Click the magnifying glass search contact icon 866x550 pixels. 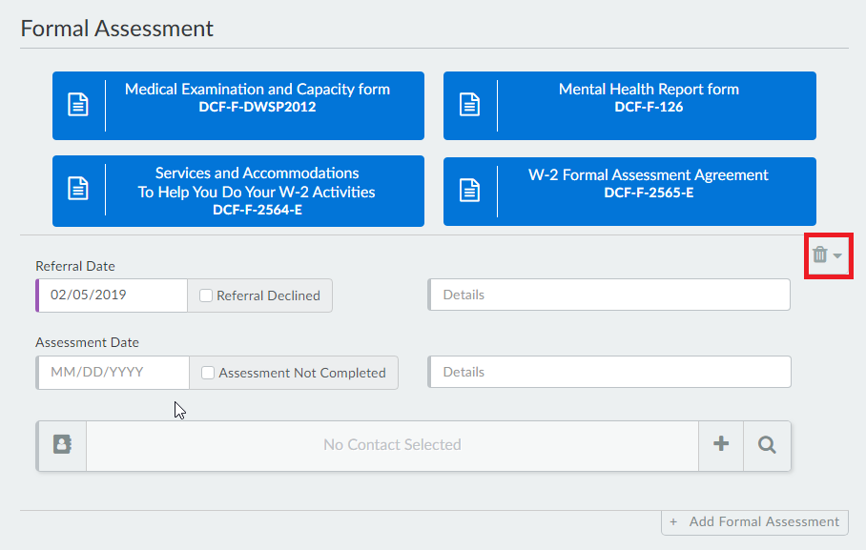click(767, 444)
